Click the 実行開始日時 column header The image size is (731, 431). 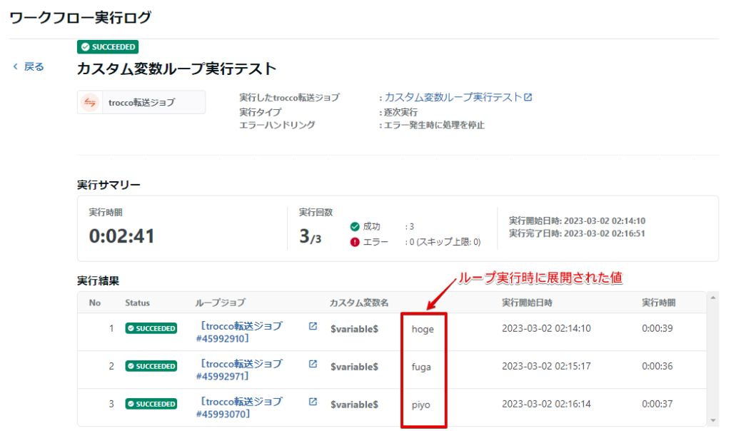tap(527, 303)
